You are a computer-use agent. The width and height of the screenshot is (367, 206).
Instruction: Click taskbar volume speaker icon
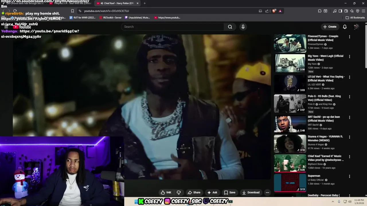click(x=350, y=202)
